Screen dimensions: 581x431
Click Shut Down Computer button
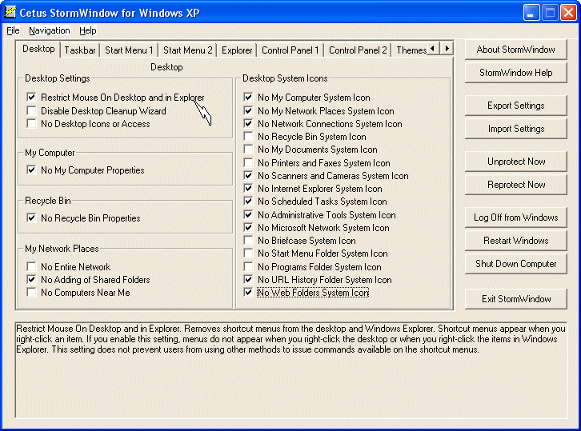coord(516,264)
